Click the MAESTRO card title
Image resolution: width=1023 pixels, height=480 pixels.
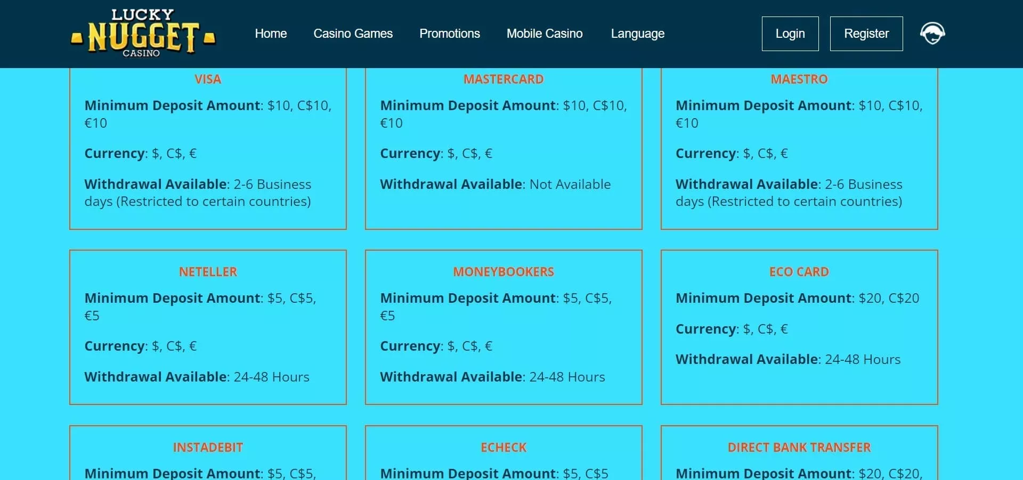click(x=799, y=79)
